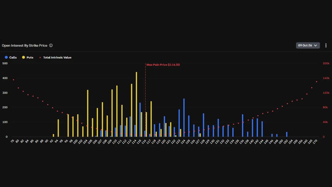Click the blue Calls legend dot
The width and height of the screenshot is (332, 187).
[x=6, y=57]
